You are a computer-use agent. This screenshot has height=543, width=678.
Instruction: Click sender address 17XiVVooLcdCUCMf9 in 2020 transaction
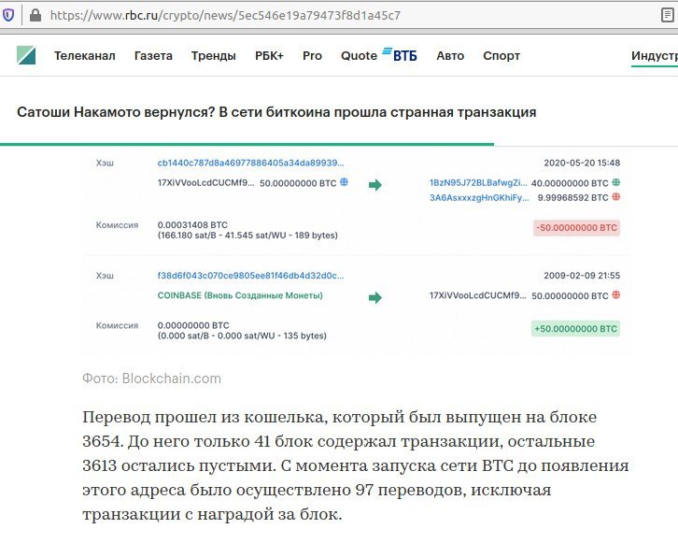205,182
